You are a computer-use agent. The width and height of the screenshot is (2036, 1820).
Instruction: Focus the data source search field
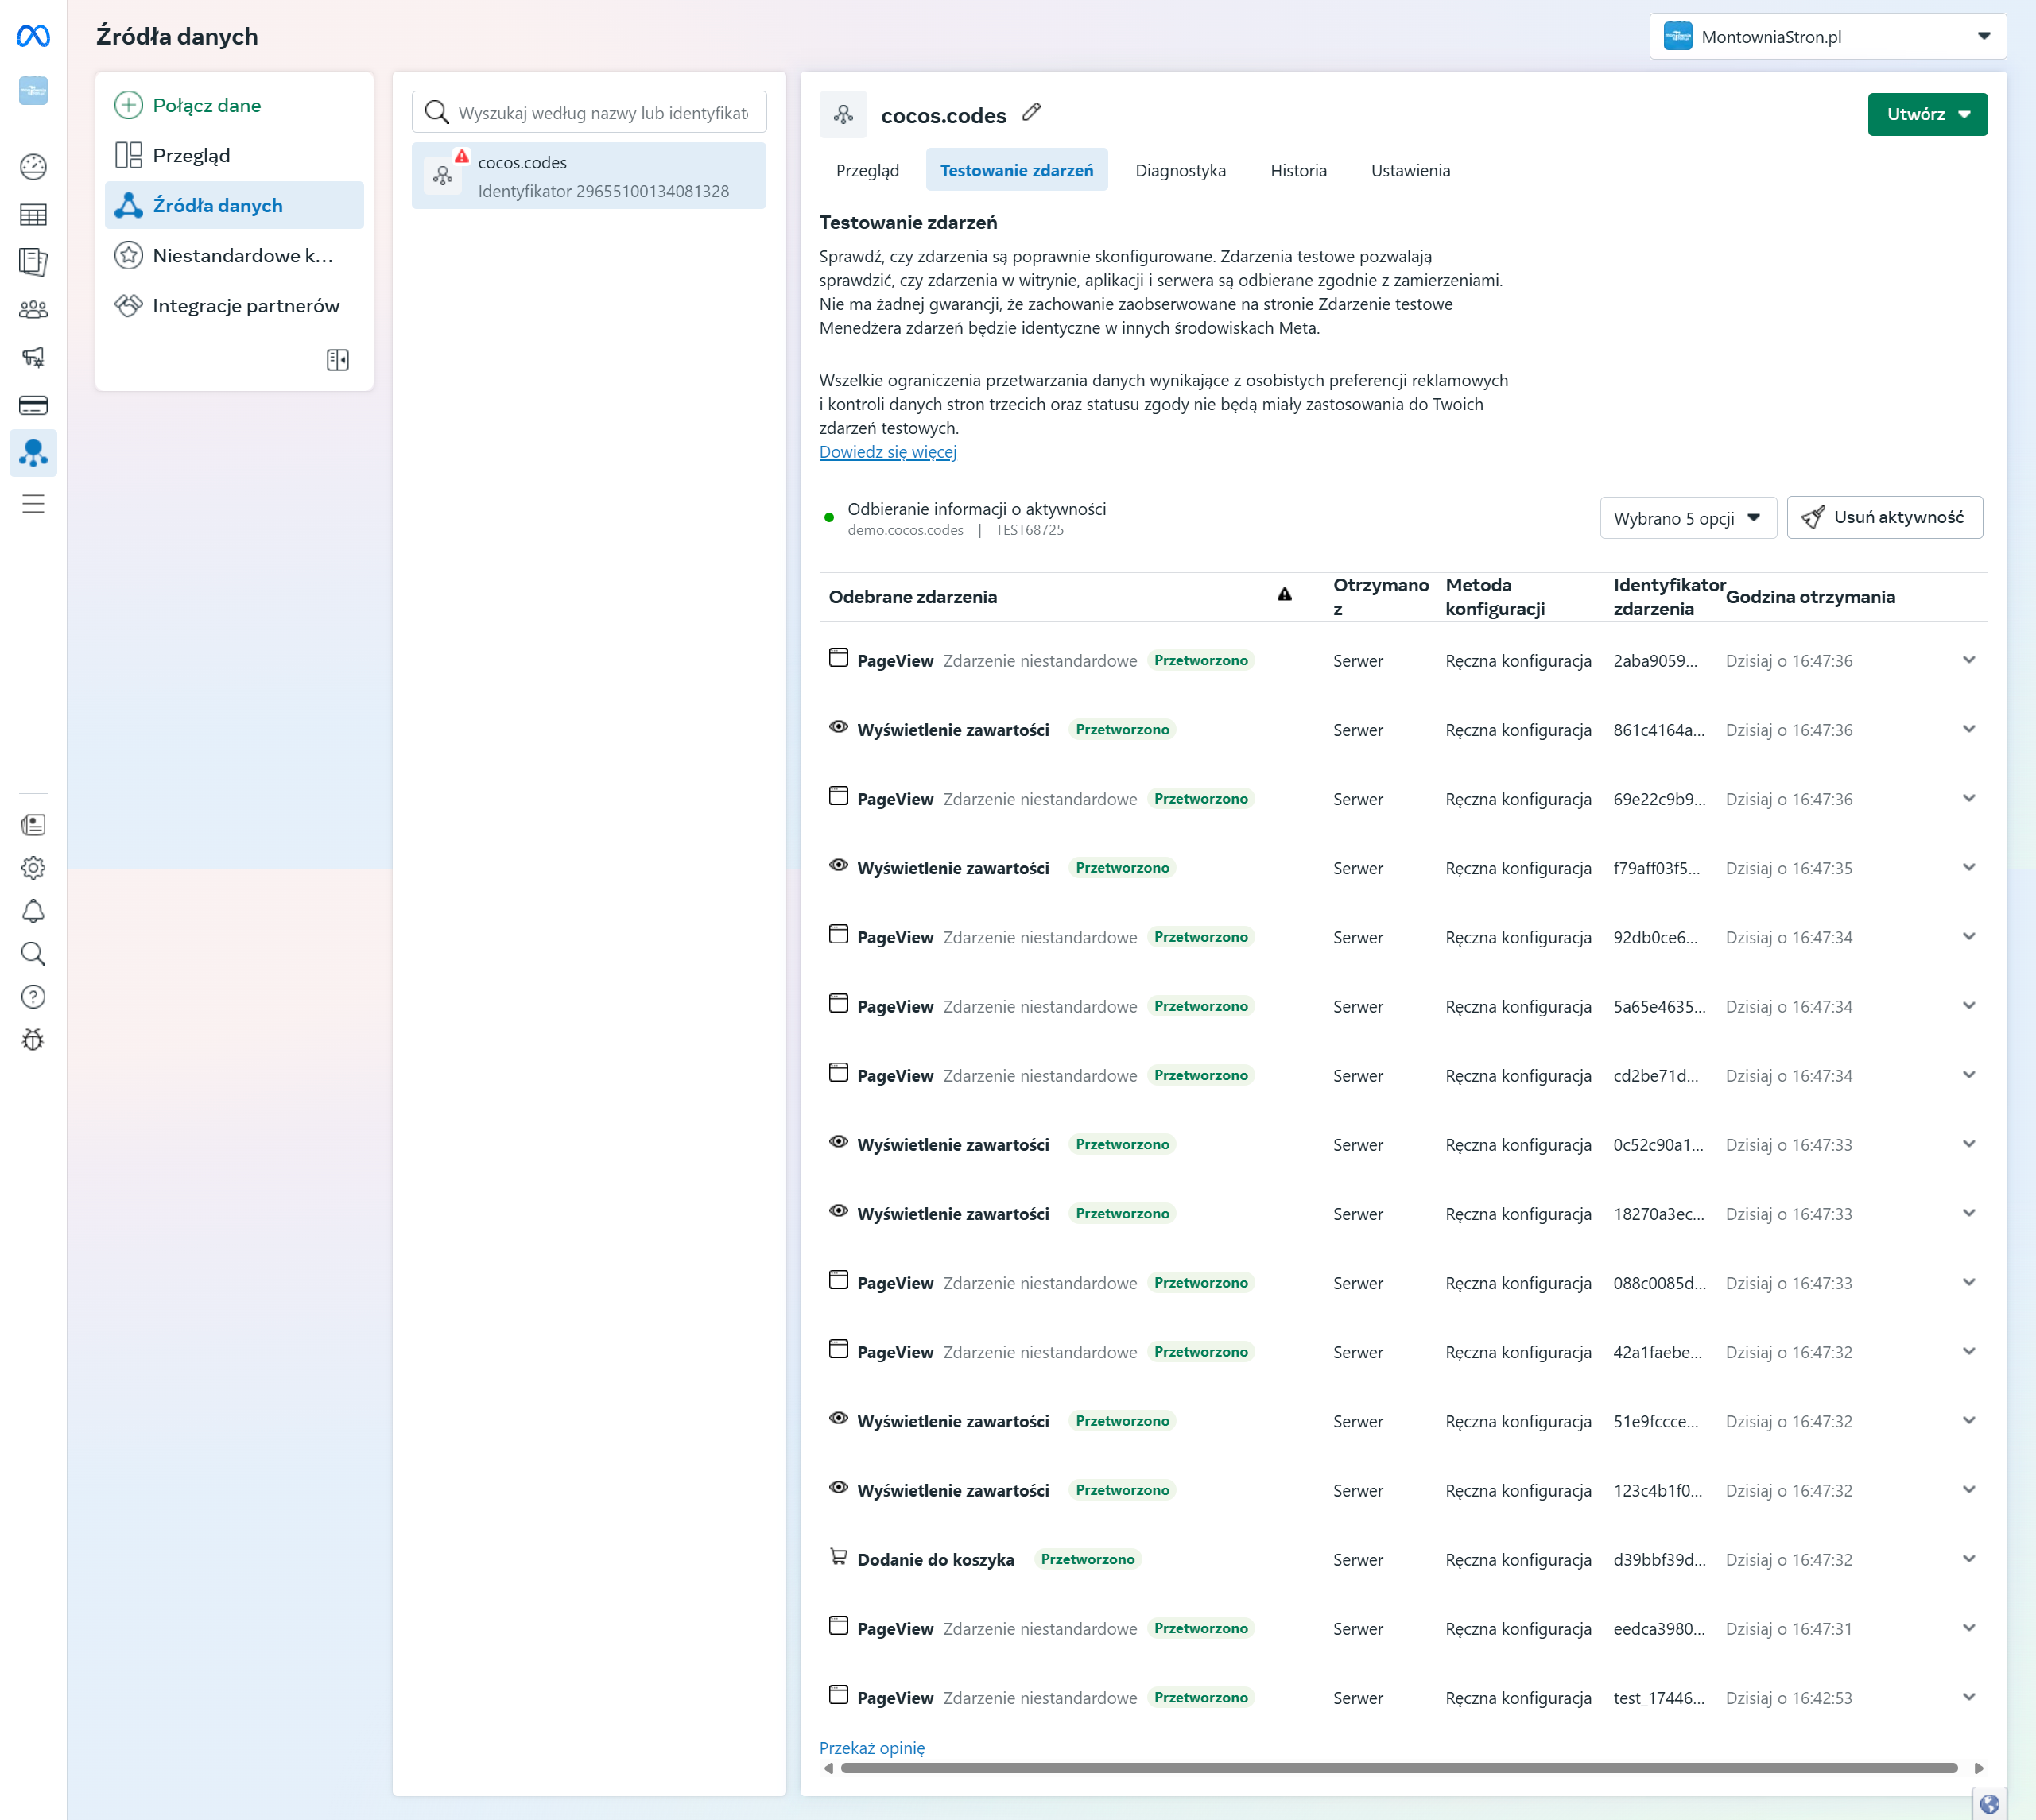pyautogui.click(x=601, y=113)
